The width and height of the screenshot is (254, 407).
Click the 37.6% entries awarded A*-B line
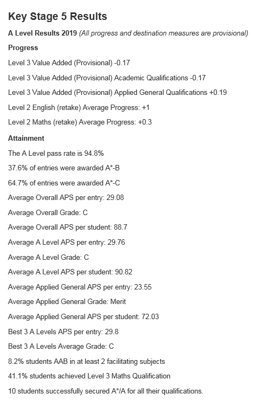pyautogui.click(x=64, y=168)
